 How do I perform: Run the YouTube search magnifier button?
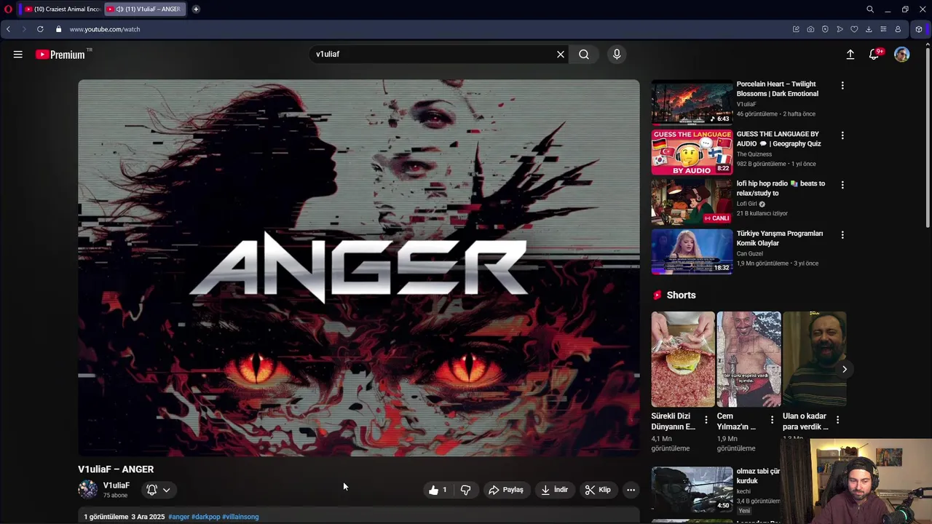pos(584,54)
